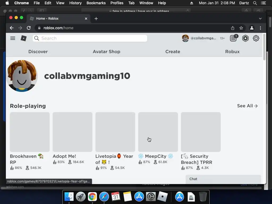Bookmark this page with the star icon
The width and height of the screenshot is (272, 204).
pos(241,28)
